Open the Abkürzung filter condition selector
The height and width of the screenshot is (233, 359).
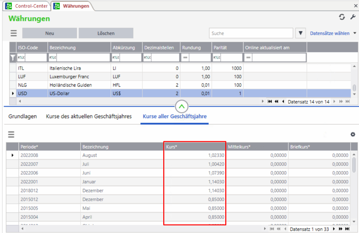pos(115,58)
